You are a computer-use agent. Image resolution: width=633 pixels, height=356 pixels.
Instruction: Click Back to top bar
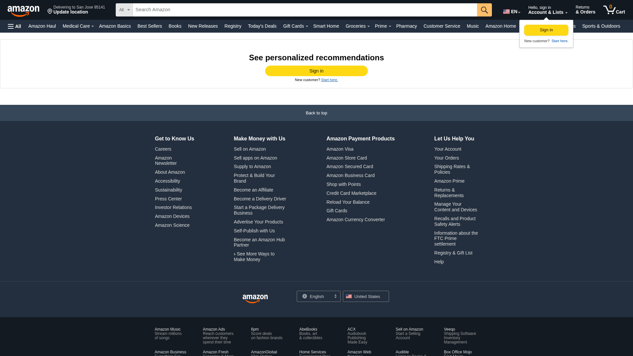pyautogui.click(x=316, y=113)
